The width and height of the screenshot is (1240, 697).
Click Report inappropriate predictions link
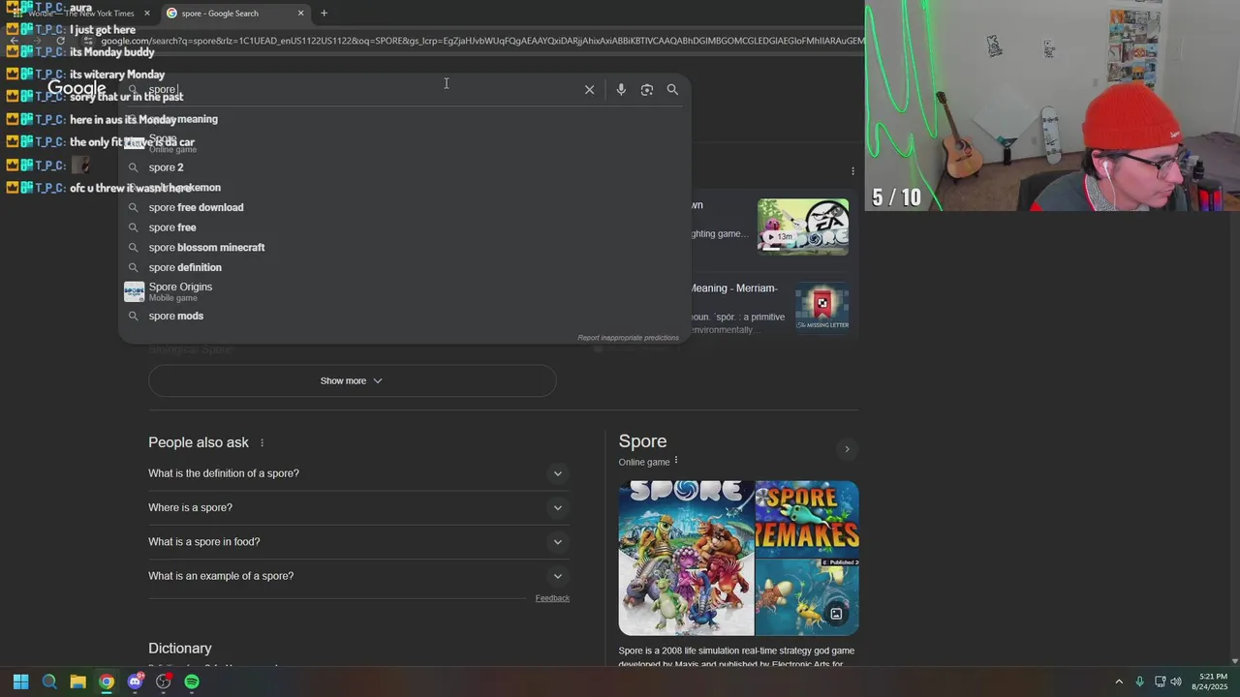pyautogui.click(x=628, y=338)
